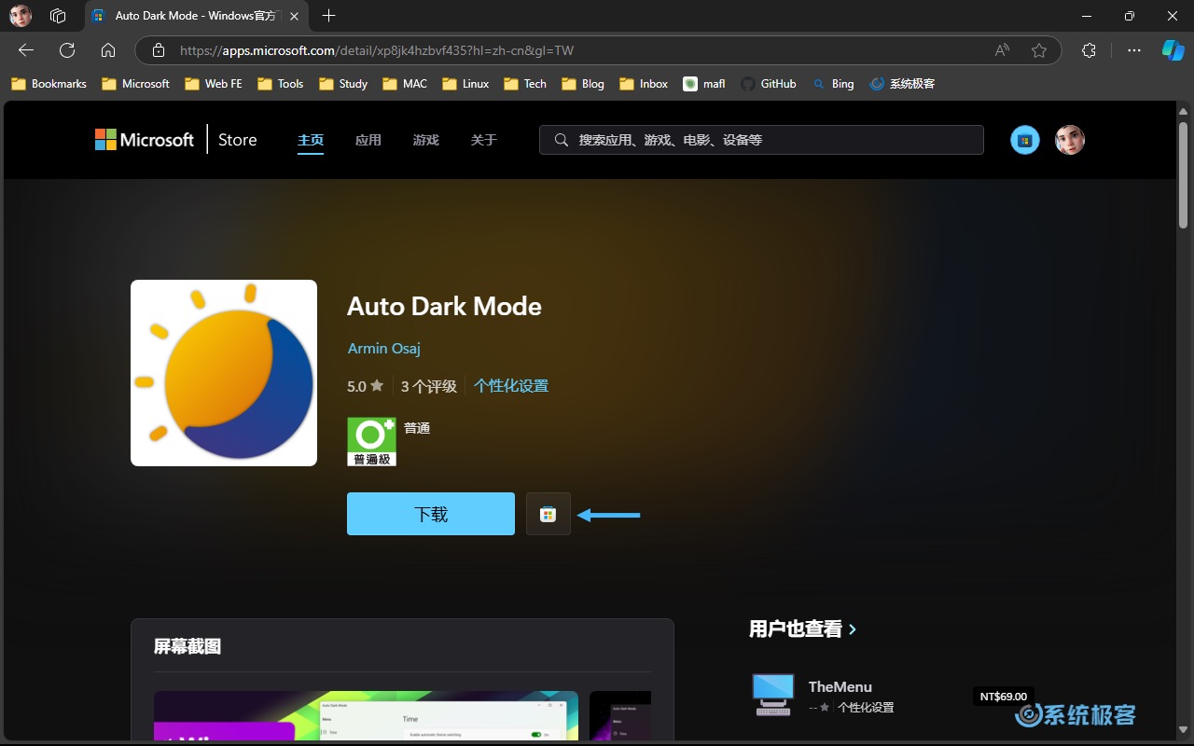Screen dimensions: 1194x746
Task: Click the blue Store app icon in header
Action: click(x=1025, y=140)
